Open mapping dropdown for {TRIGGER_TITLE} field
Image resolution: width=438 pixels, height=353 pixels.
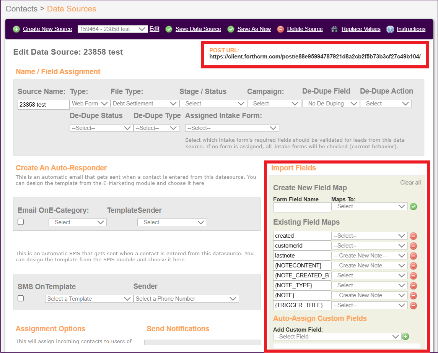point(369,305)
